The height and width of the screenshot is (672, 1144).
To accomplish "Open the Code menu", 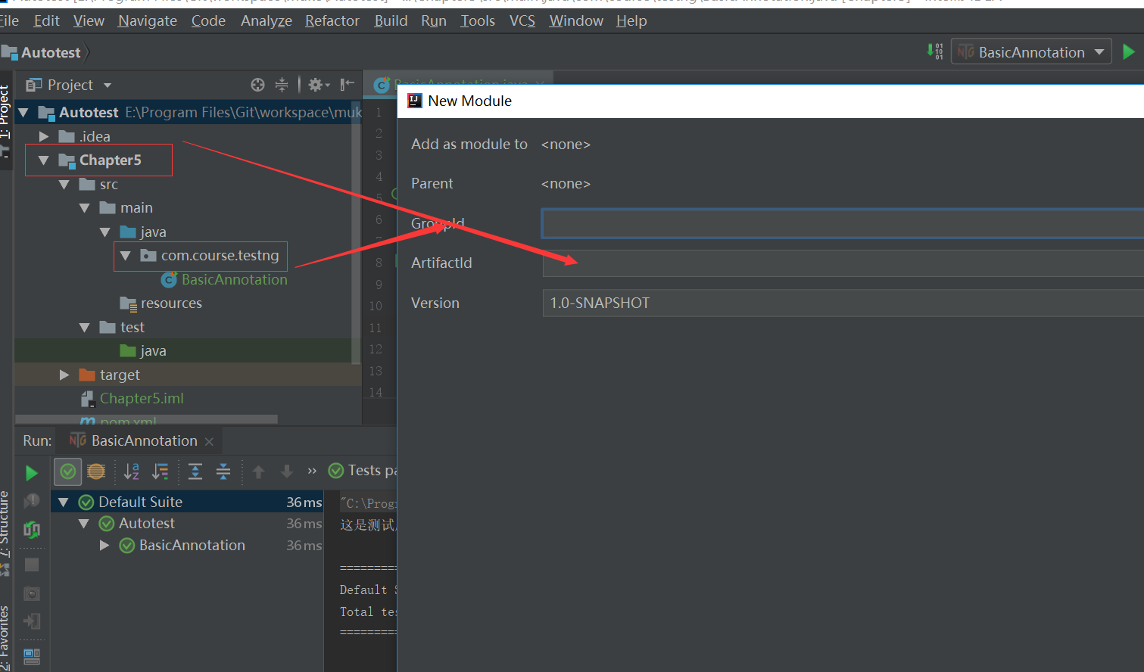I will [x=208, y=20].
